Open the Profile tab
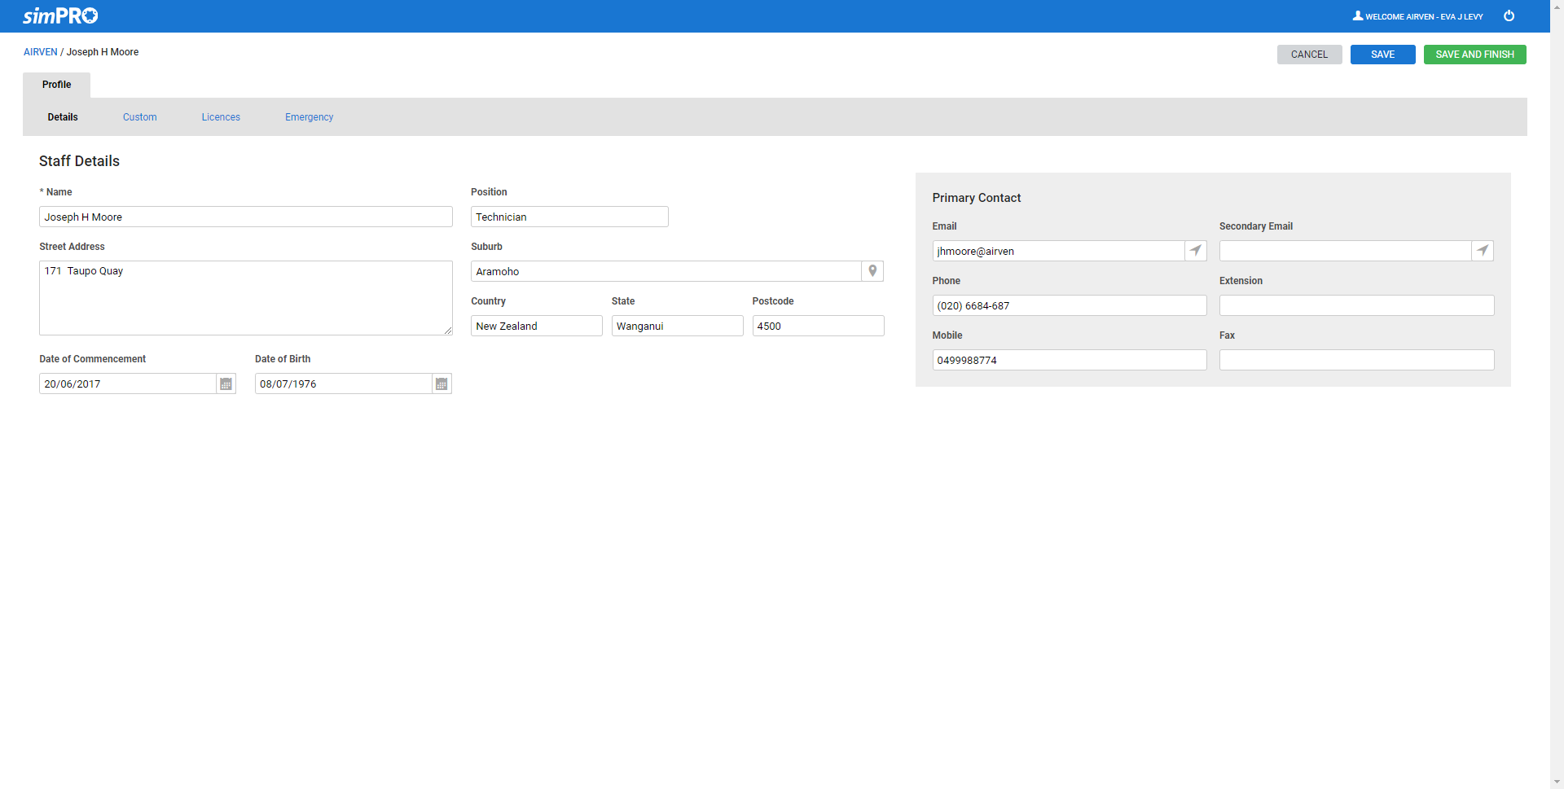 click(57, 85)
